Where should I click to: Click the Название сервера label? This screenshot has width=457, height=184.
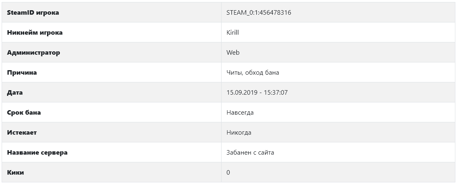point(37,152)
